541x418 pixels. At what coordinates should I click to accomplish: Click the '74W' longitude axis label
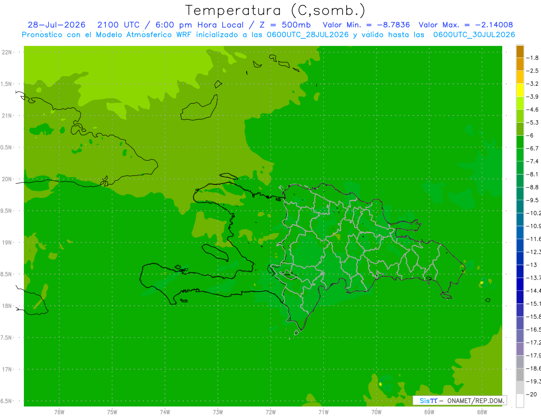pyautogui.click(x=165, y=412)
